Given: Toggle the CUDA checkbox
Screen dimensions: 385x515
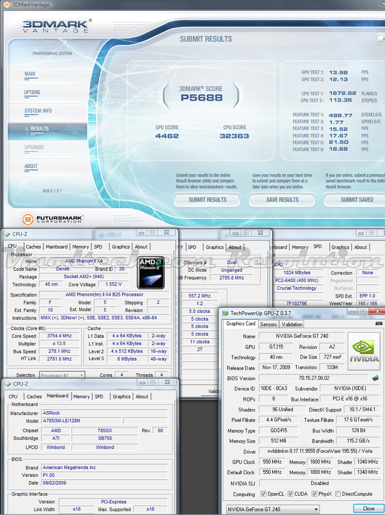Looking at the screenshot, I should pos(290,494).
